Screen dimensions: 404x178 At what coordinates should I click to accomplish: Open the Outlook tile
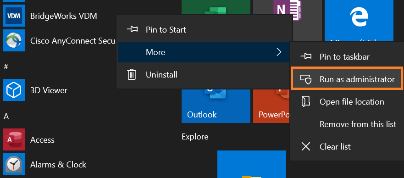[x=216, y=106]
